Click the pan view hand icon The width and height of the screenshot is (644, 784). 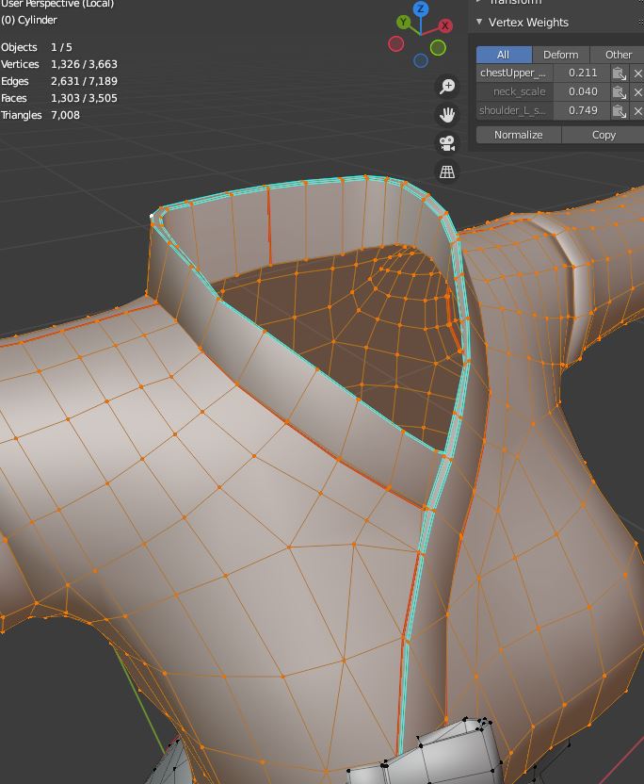pyautogui.click(x=447, y=115)
